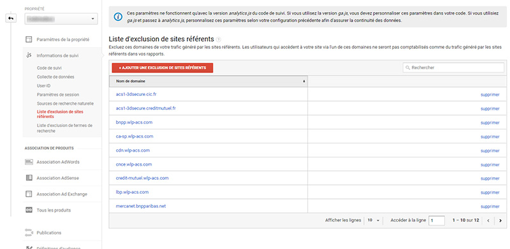Viewport: 510px width, 249px height.
Task: Select Liste d'exclusion de sites référents
Action: tap(60, 114)
